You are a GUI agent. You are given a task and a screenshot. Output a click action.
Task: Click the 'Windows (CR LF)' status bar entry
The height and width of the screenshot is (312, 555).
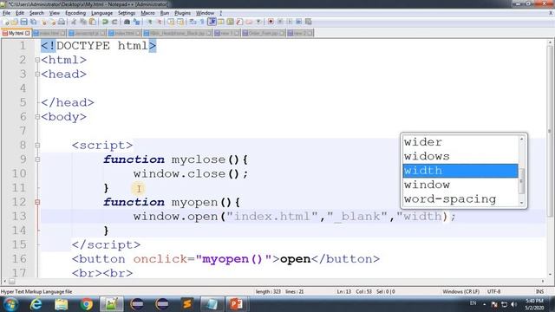(460, 291)
